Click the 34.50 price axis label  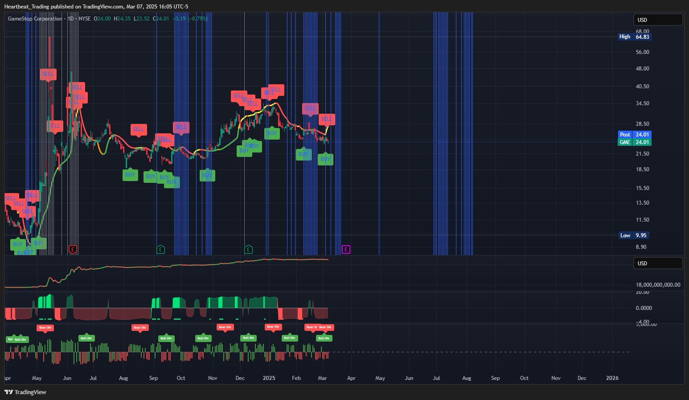click(x=642, y=103)
